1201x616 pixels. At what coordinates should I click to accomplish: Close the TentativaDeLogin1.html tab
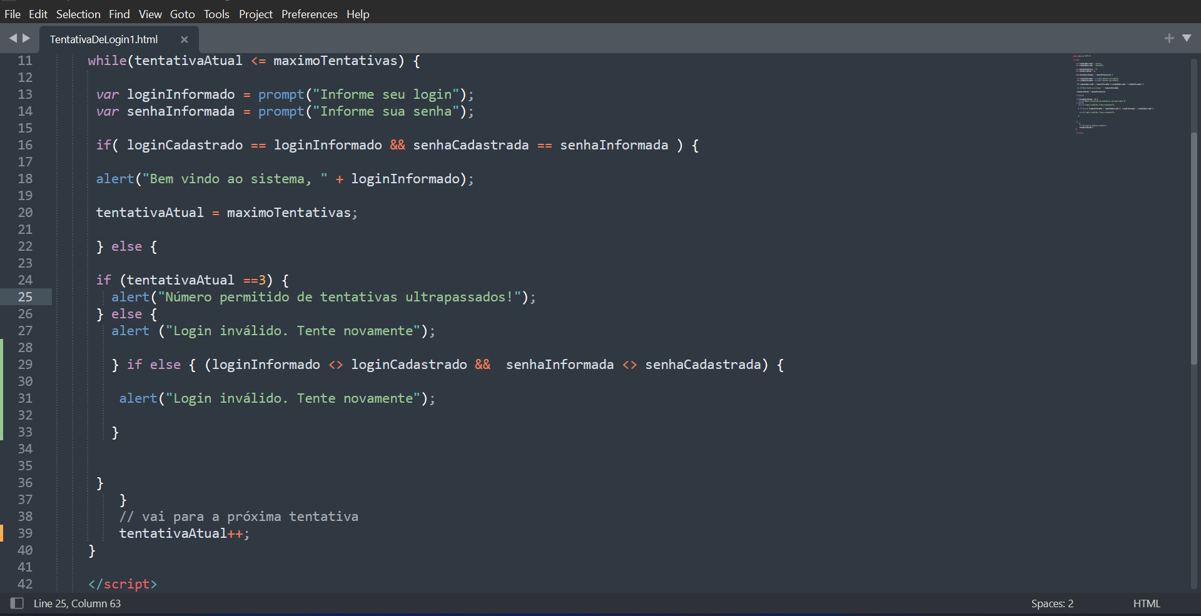coord(184,39)
